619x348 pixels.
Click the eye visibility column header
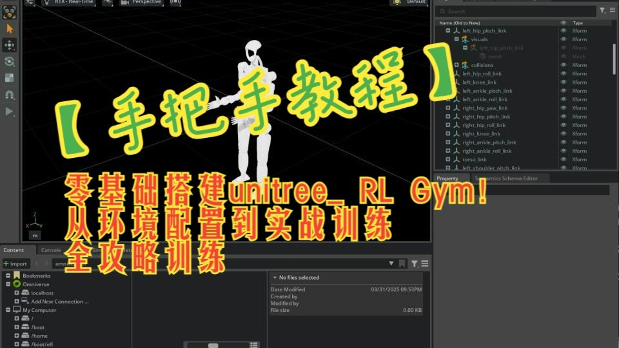(564, 23)
